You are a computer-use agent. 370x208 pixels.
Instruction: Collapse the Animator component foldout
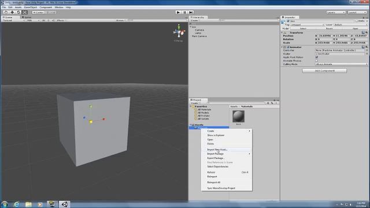pos(282,47)
